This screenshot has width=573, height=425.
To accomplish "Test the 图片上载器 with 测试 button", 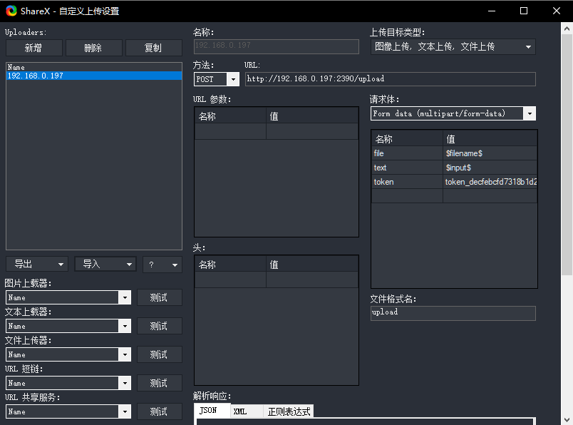I will click(x=160, y=297).
